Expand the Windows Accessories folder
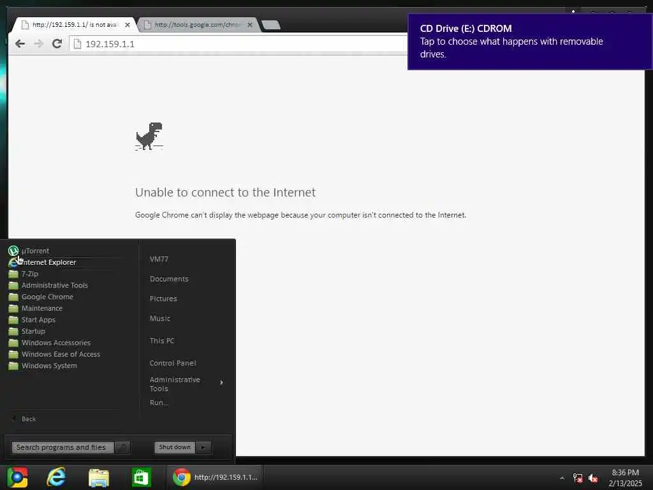Image resolution: width=653 pixels, height=490 pixels. click(x=50, y=343)
